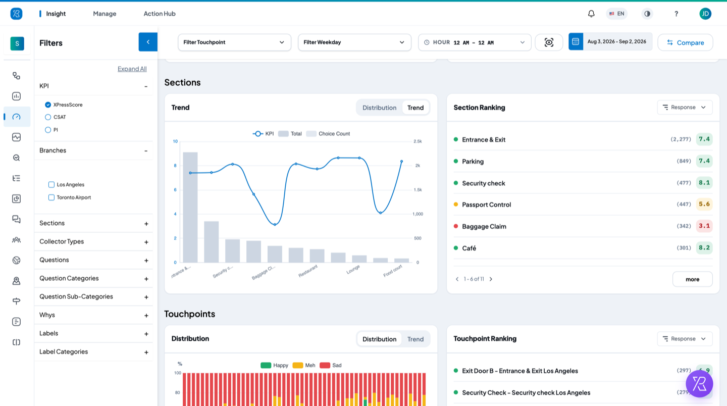Image resolution: width=727 pixels, height=406 pixels.
Task: Open the EN language selector
Action: coord(616,14)
